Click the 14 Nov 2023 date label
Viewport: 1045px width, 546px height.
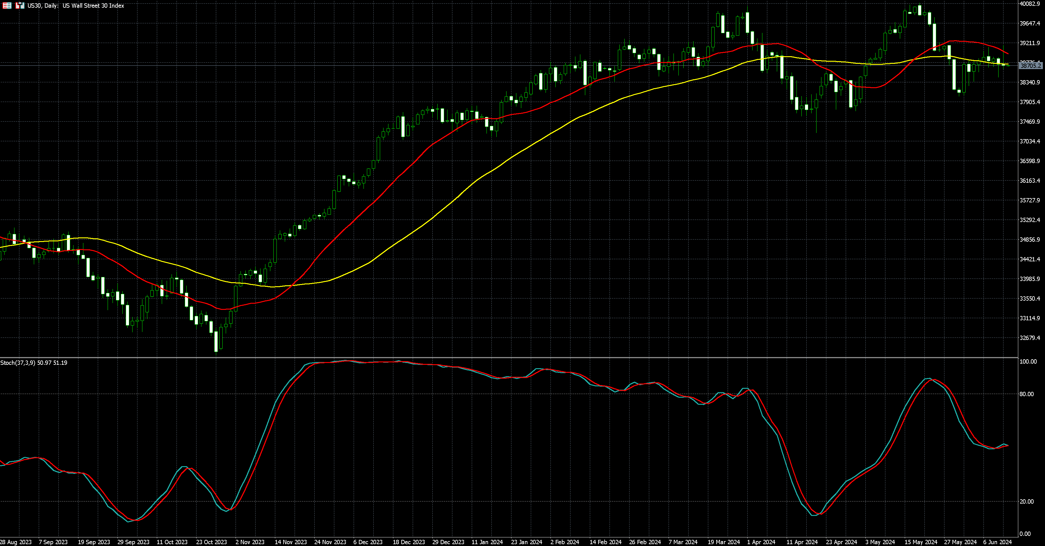coord(290,542)
